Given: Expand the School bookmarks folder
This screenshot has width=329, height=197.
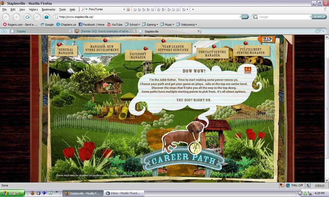Looking at the screenshot, I should click(133, 24).
